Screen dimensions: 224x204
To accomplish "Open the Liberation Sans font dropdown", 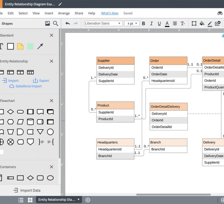I will 103,24.
